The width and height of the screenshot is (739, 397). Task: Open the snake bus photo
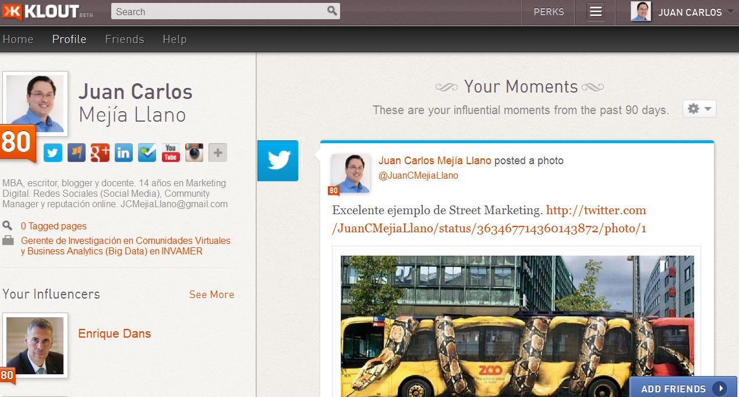point(517,326)
